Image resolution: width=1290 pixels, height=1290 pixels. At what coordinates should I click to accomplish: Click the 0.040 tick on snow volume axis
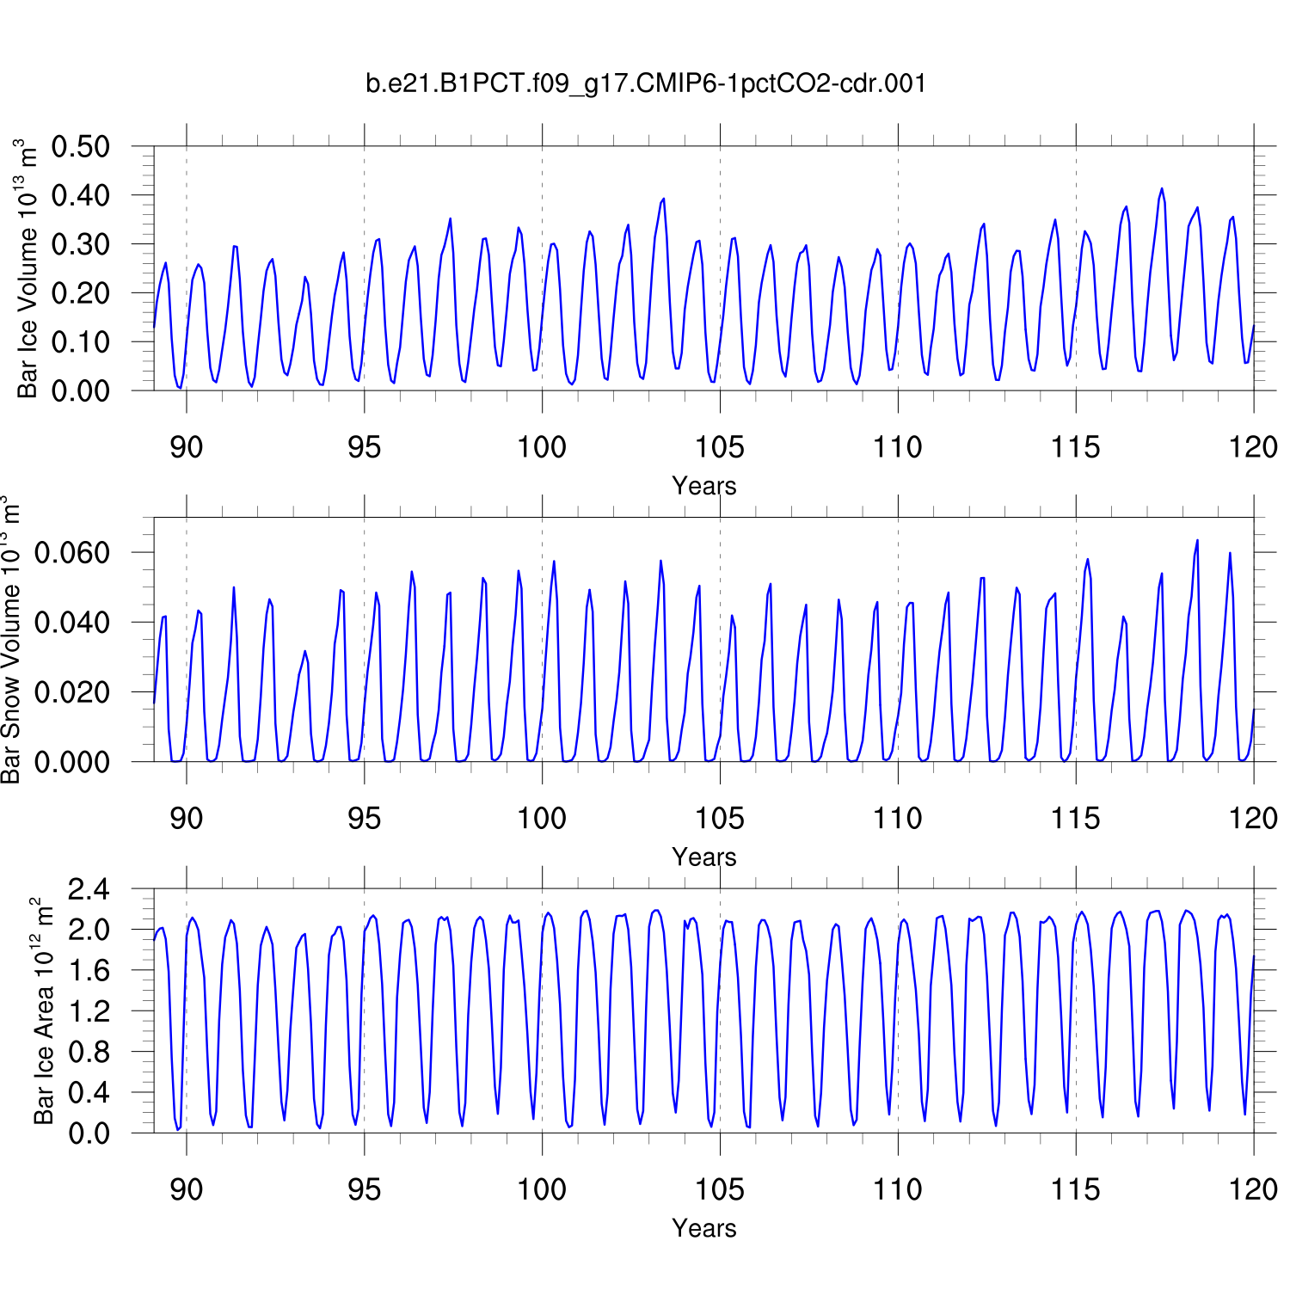coord(72,623)
